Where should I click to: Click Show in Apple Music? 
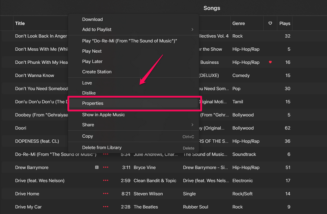click(103, 115)
